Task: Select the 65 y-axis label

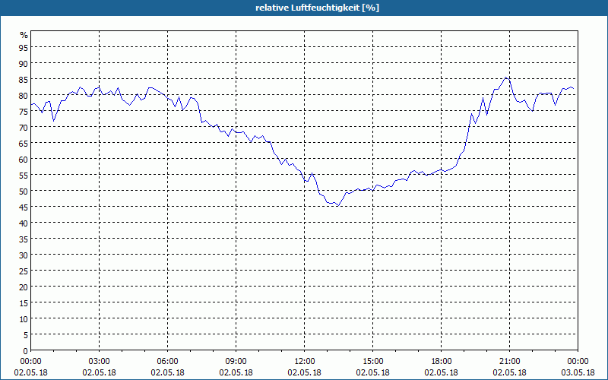Action: tap(24, 143)
